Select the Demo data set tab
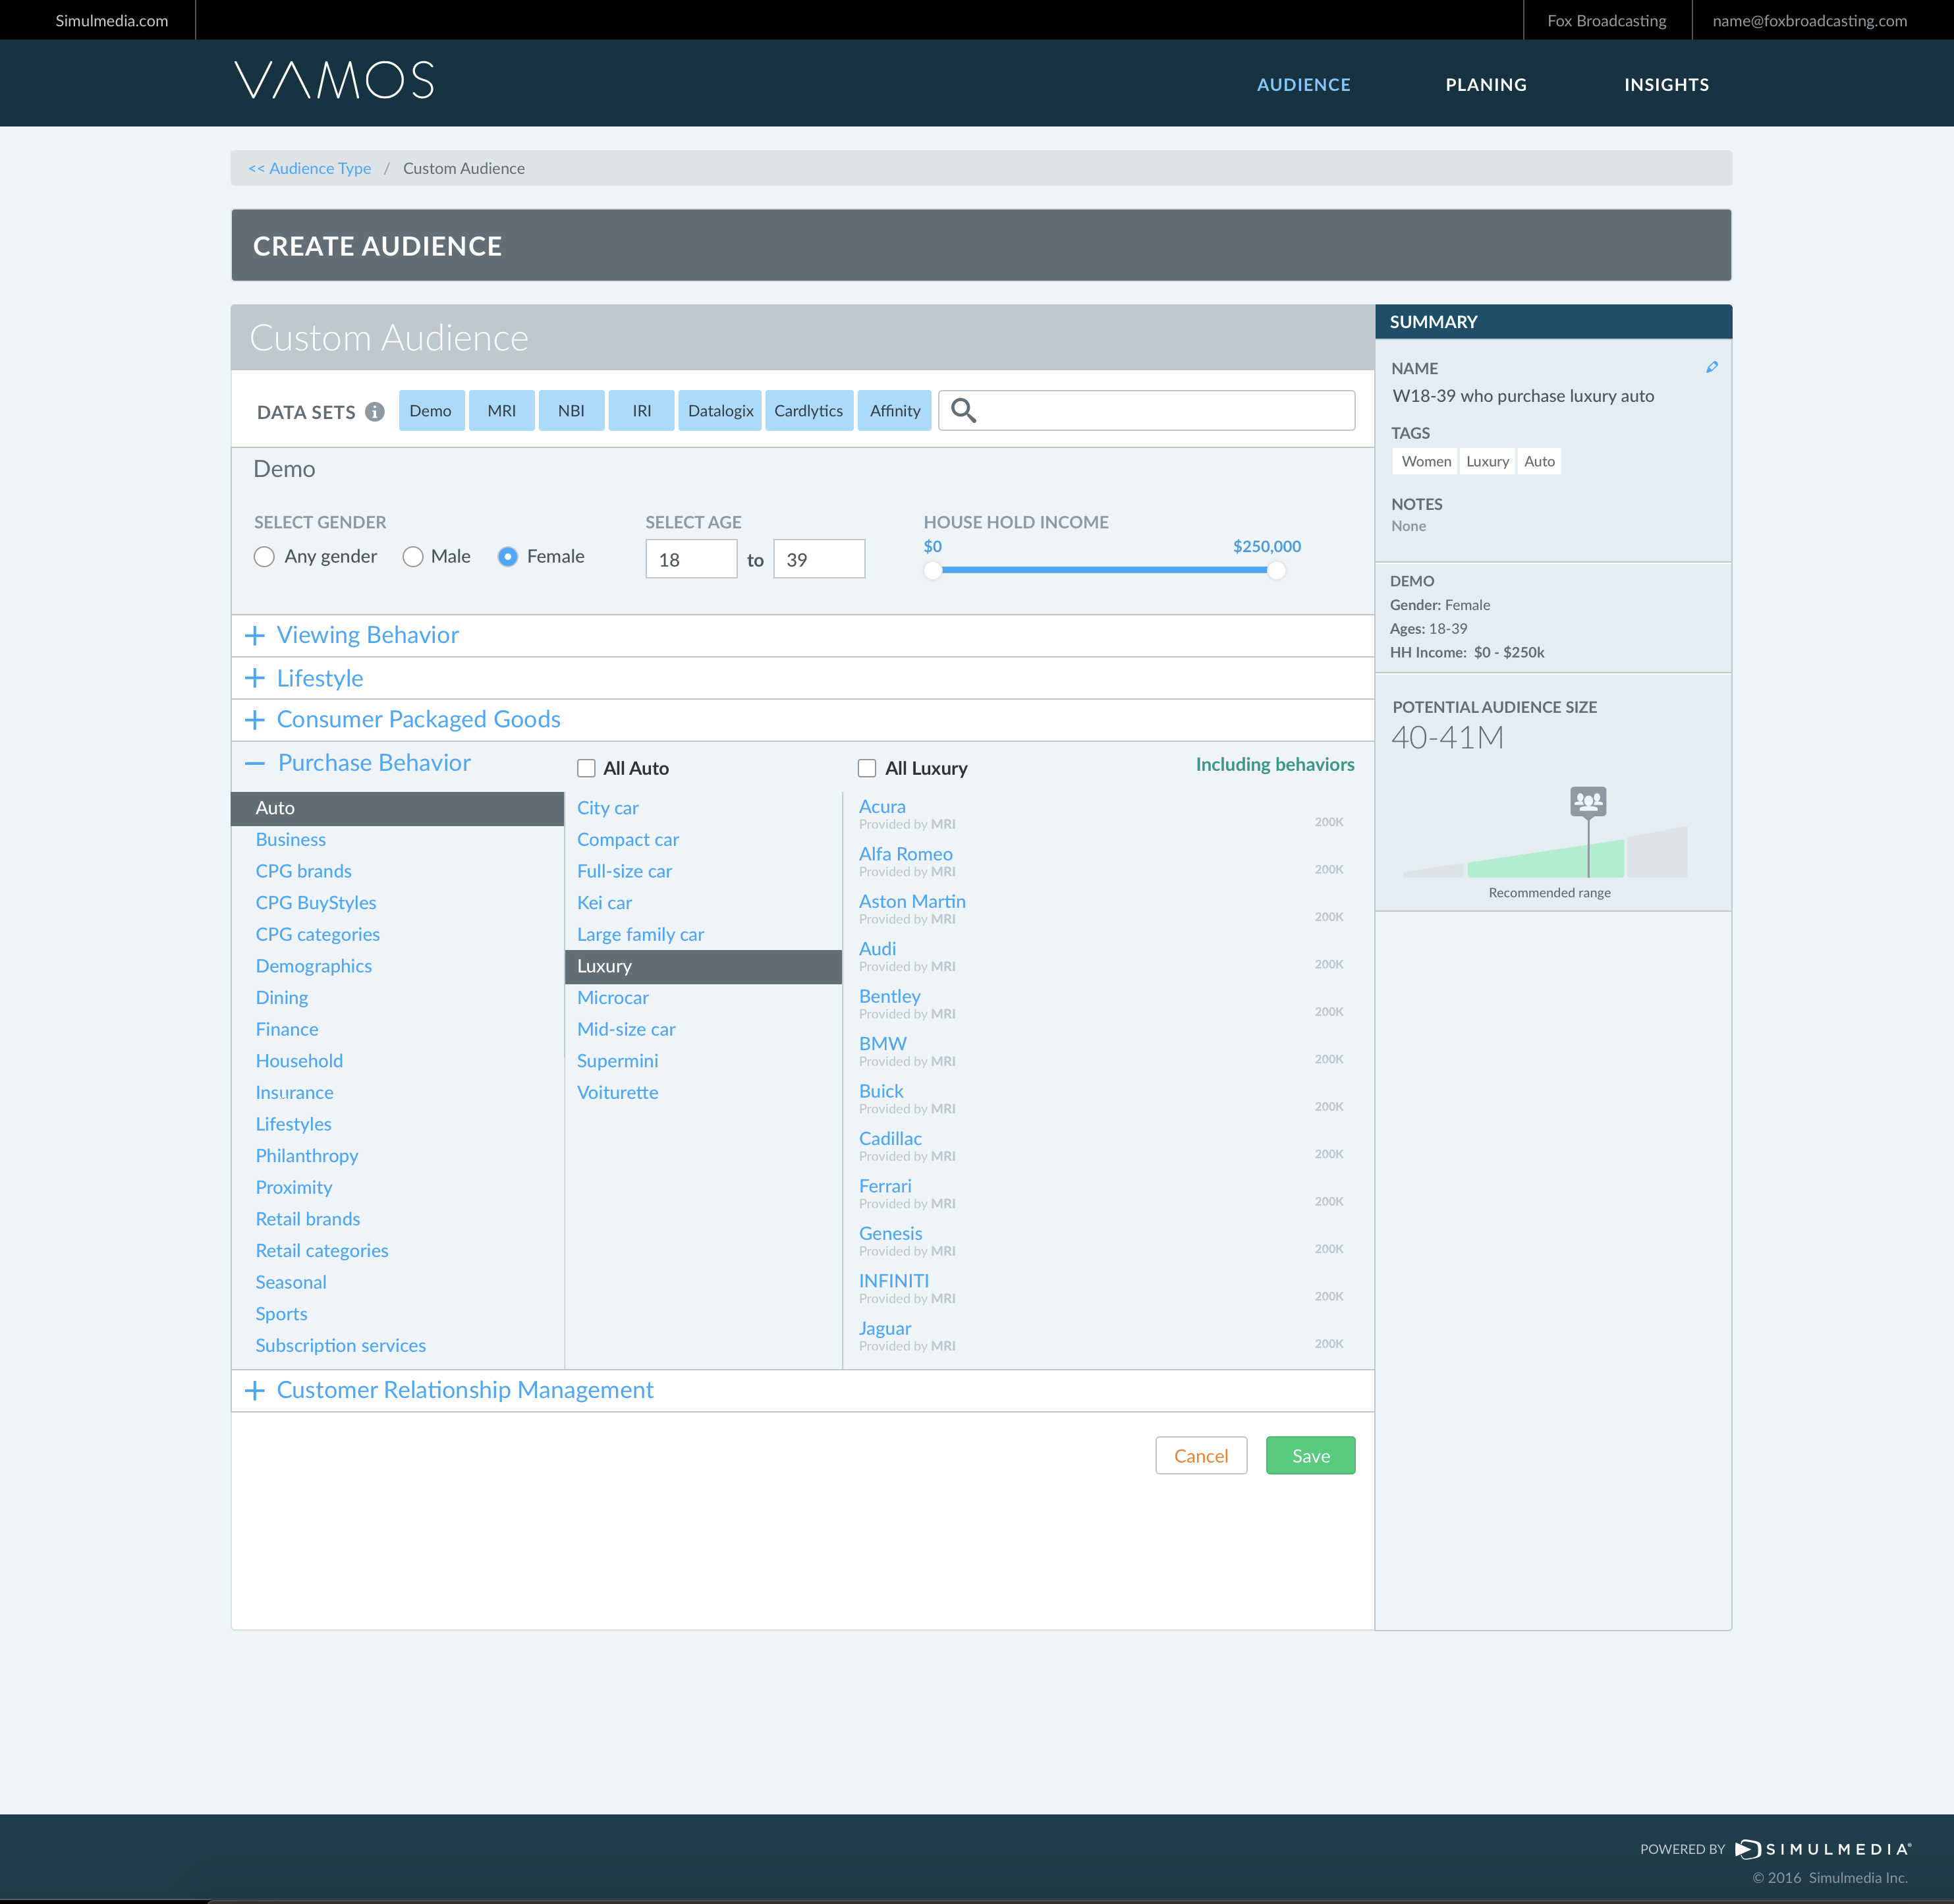Screen dimensions: 1954x1904 [x=431, y=411]
